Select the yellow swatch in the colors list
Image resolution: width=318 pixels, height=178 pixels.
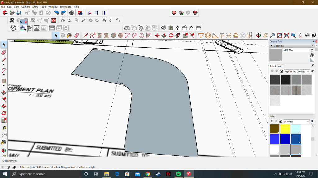click(285, 129)
